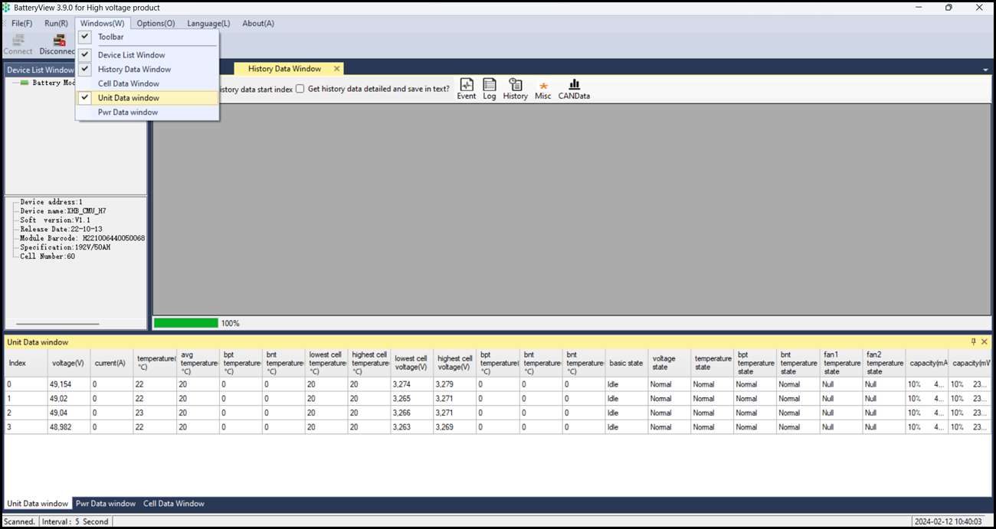
Task: Select the Module Barcode line
Action: (x=83, y=238)
